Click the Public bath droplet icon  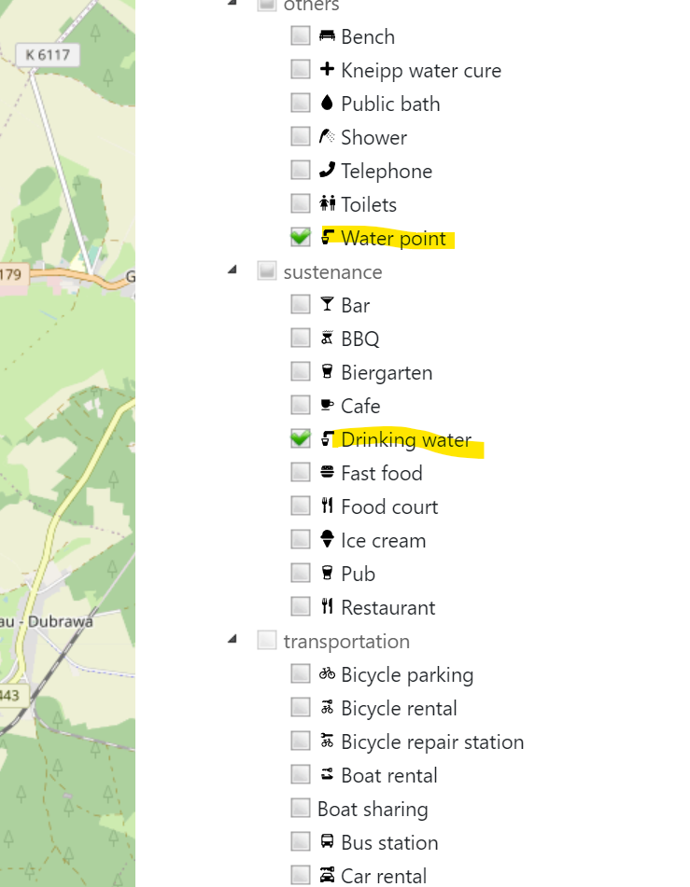327,104
